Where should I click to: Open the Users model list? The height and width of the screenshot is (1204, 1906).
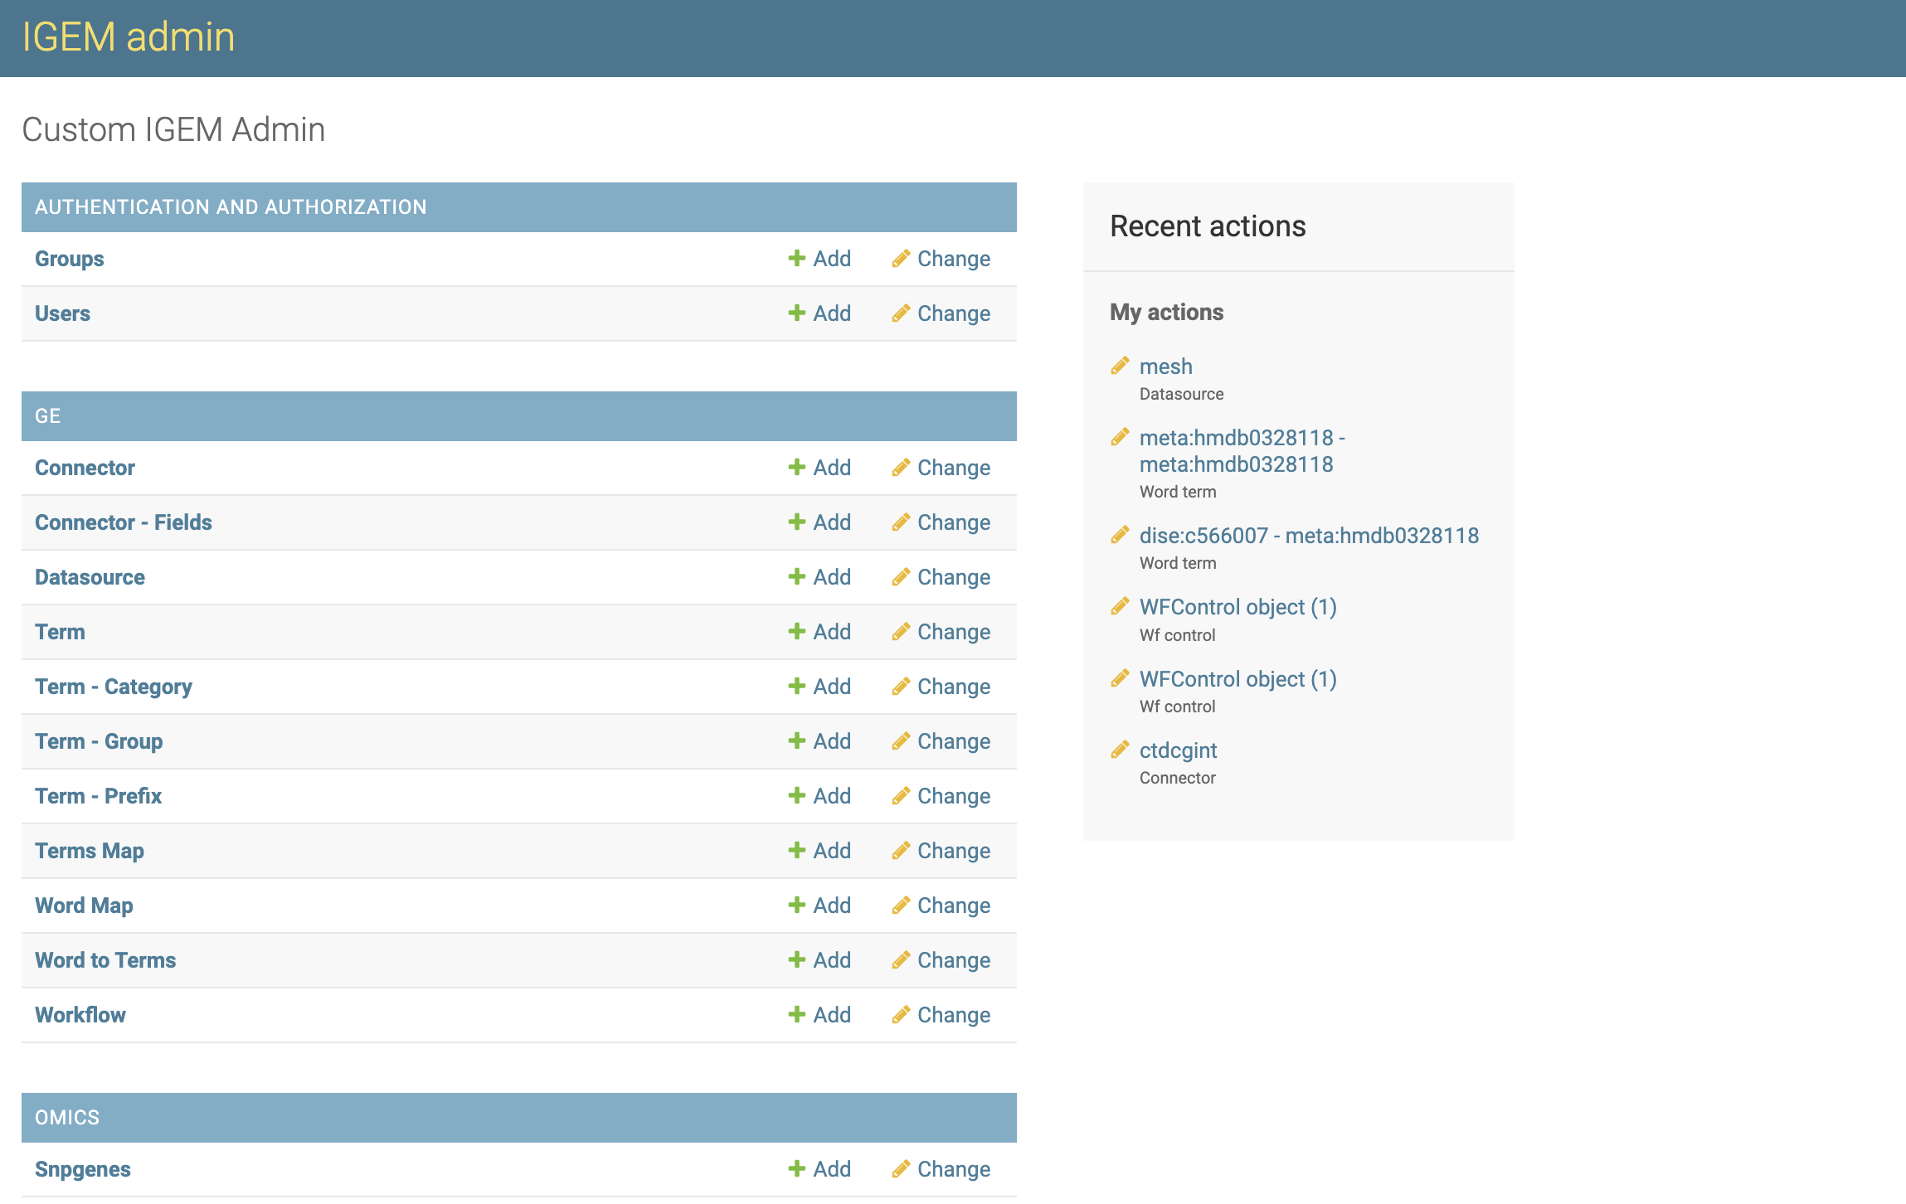tap(62, 313)
